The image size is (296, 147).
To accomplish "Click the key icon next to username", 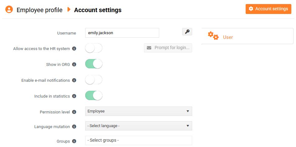I will click(187, 32).
